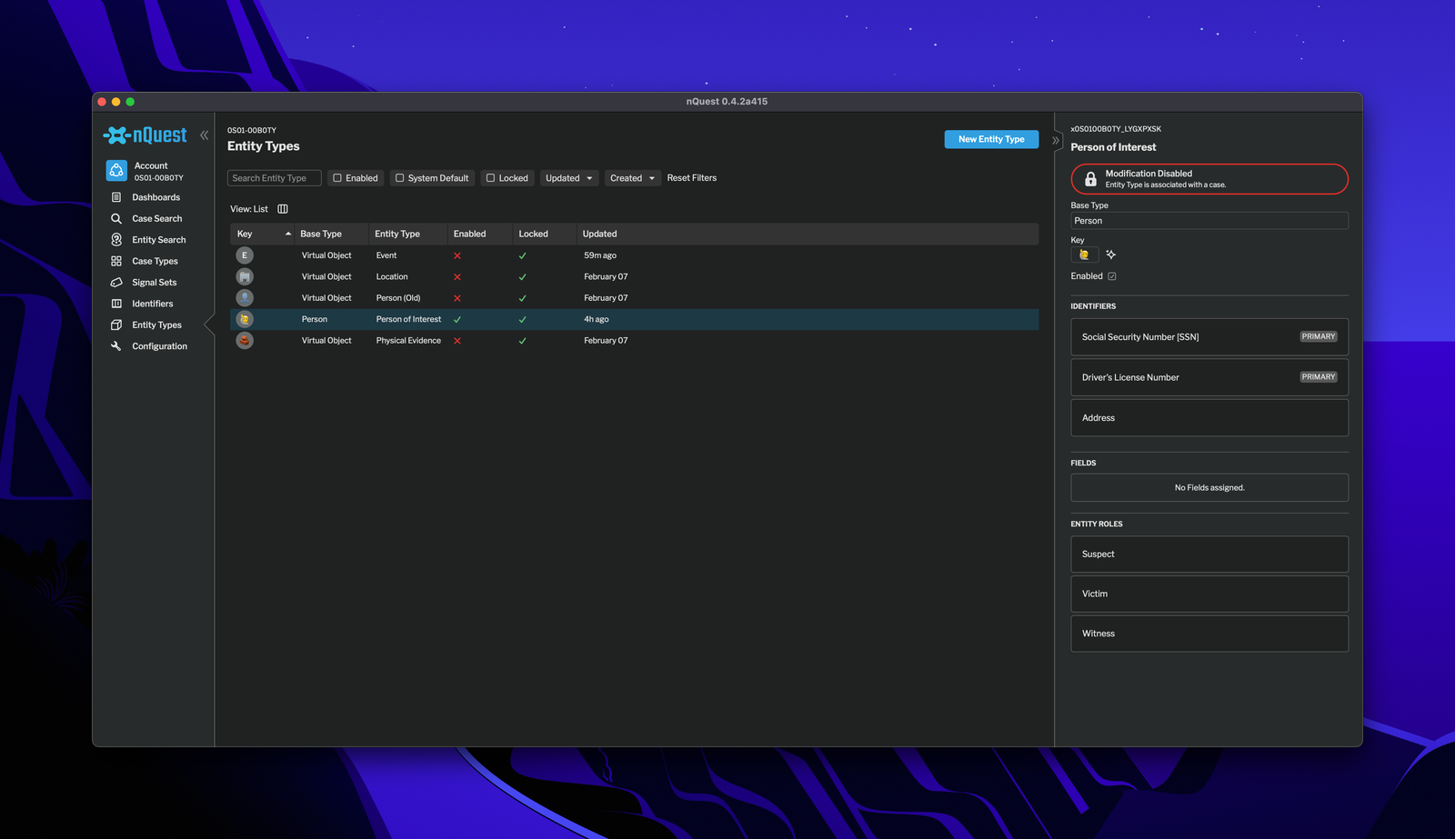Click the Locked checkmark in Physical Evidence row
This screenshot has height=839, width=1455.
click(x=523, y=341)
